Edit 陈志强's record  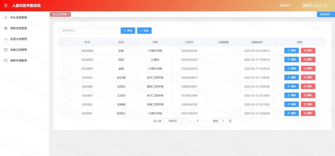tap(291, 77)
